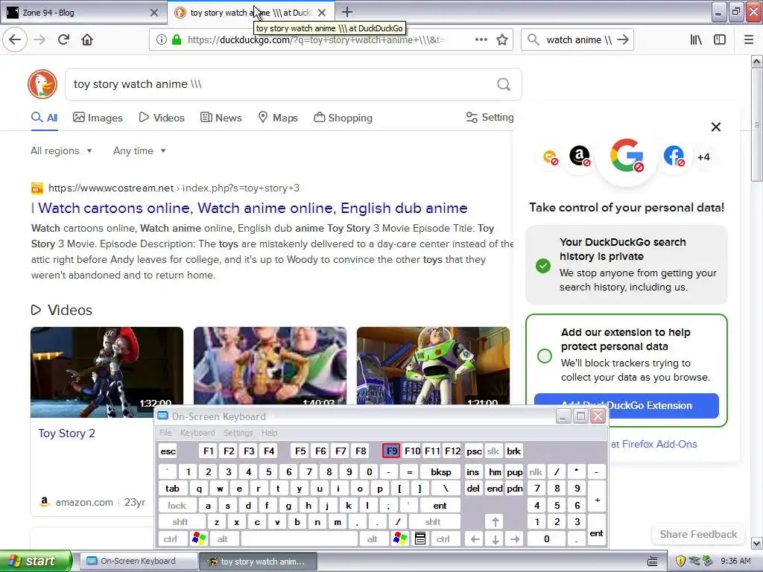Screen dimensions: 763x572
Task: Select the extension protection radio circle
Action: pos(545,356)
